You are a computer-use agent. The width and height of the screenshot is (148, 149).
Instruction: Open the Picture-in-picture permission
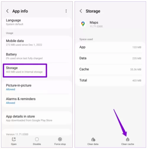(37, 87)
